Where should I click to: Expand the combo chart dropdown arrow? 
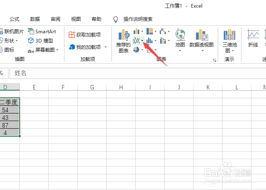pos(169,40)
